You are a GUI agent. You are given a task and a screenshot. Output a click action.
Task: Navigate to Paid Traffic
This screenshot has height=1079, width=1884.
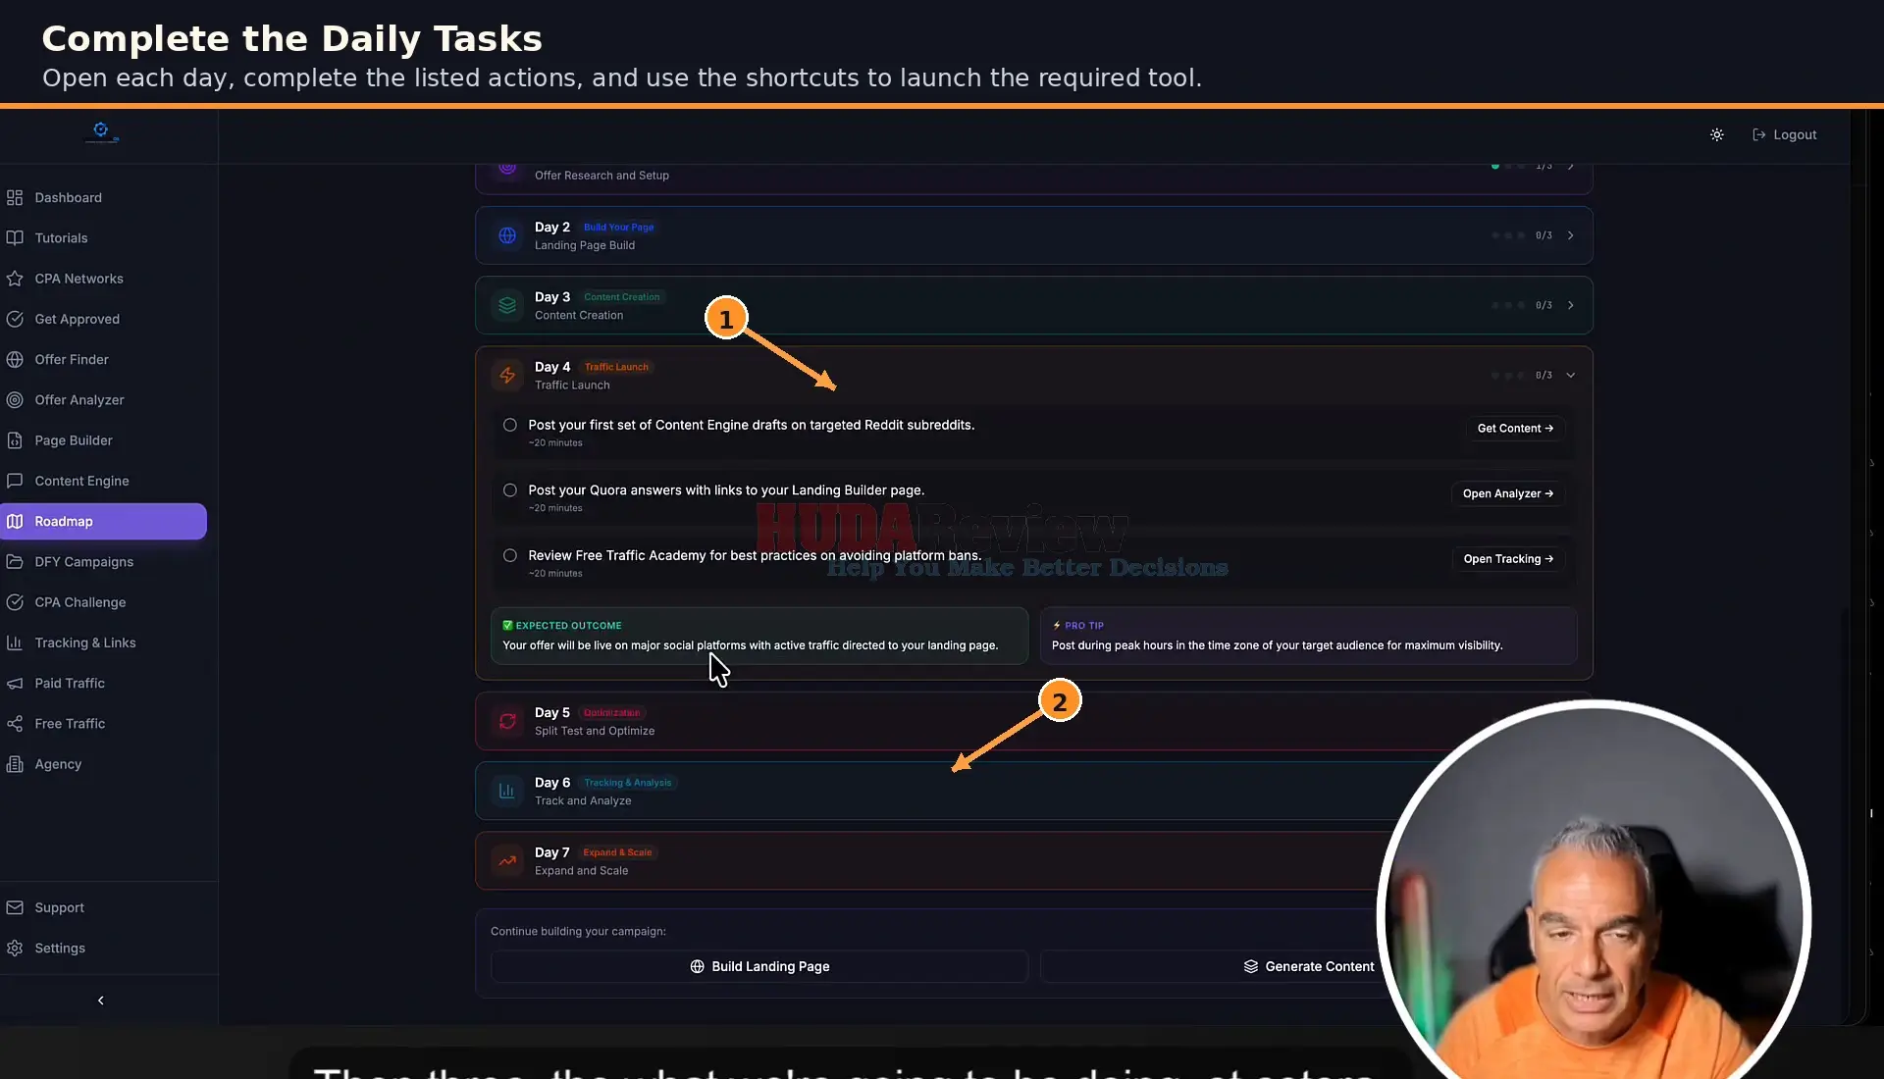(104, 683)
